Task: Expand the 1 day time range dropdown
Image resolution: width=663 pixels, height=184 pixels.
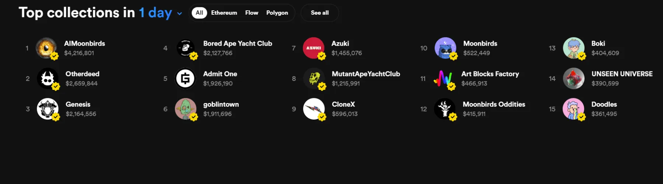Action: [155, 13]
